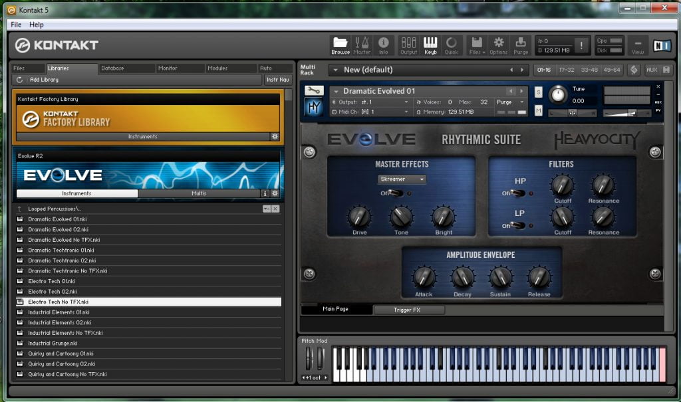Click the Drive knob
681x402 pixels.
tap(359, 217)
